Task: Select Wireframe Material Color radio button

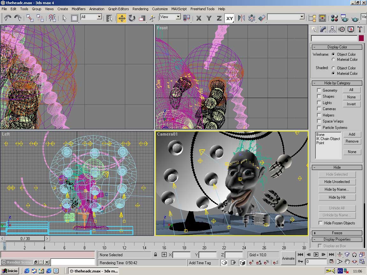Action: click(x=333, y=60)
